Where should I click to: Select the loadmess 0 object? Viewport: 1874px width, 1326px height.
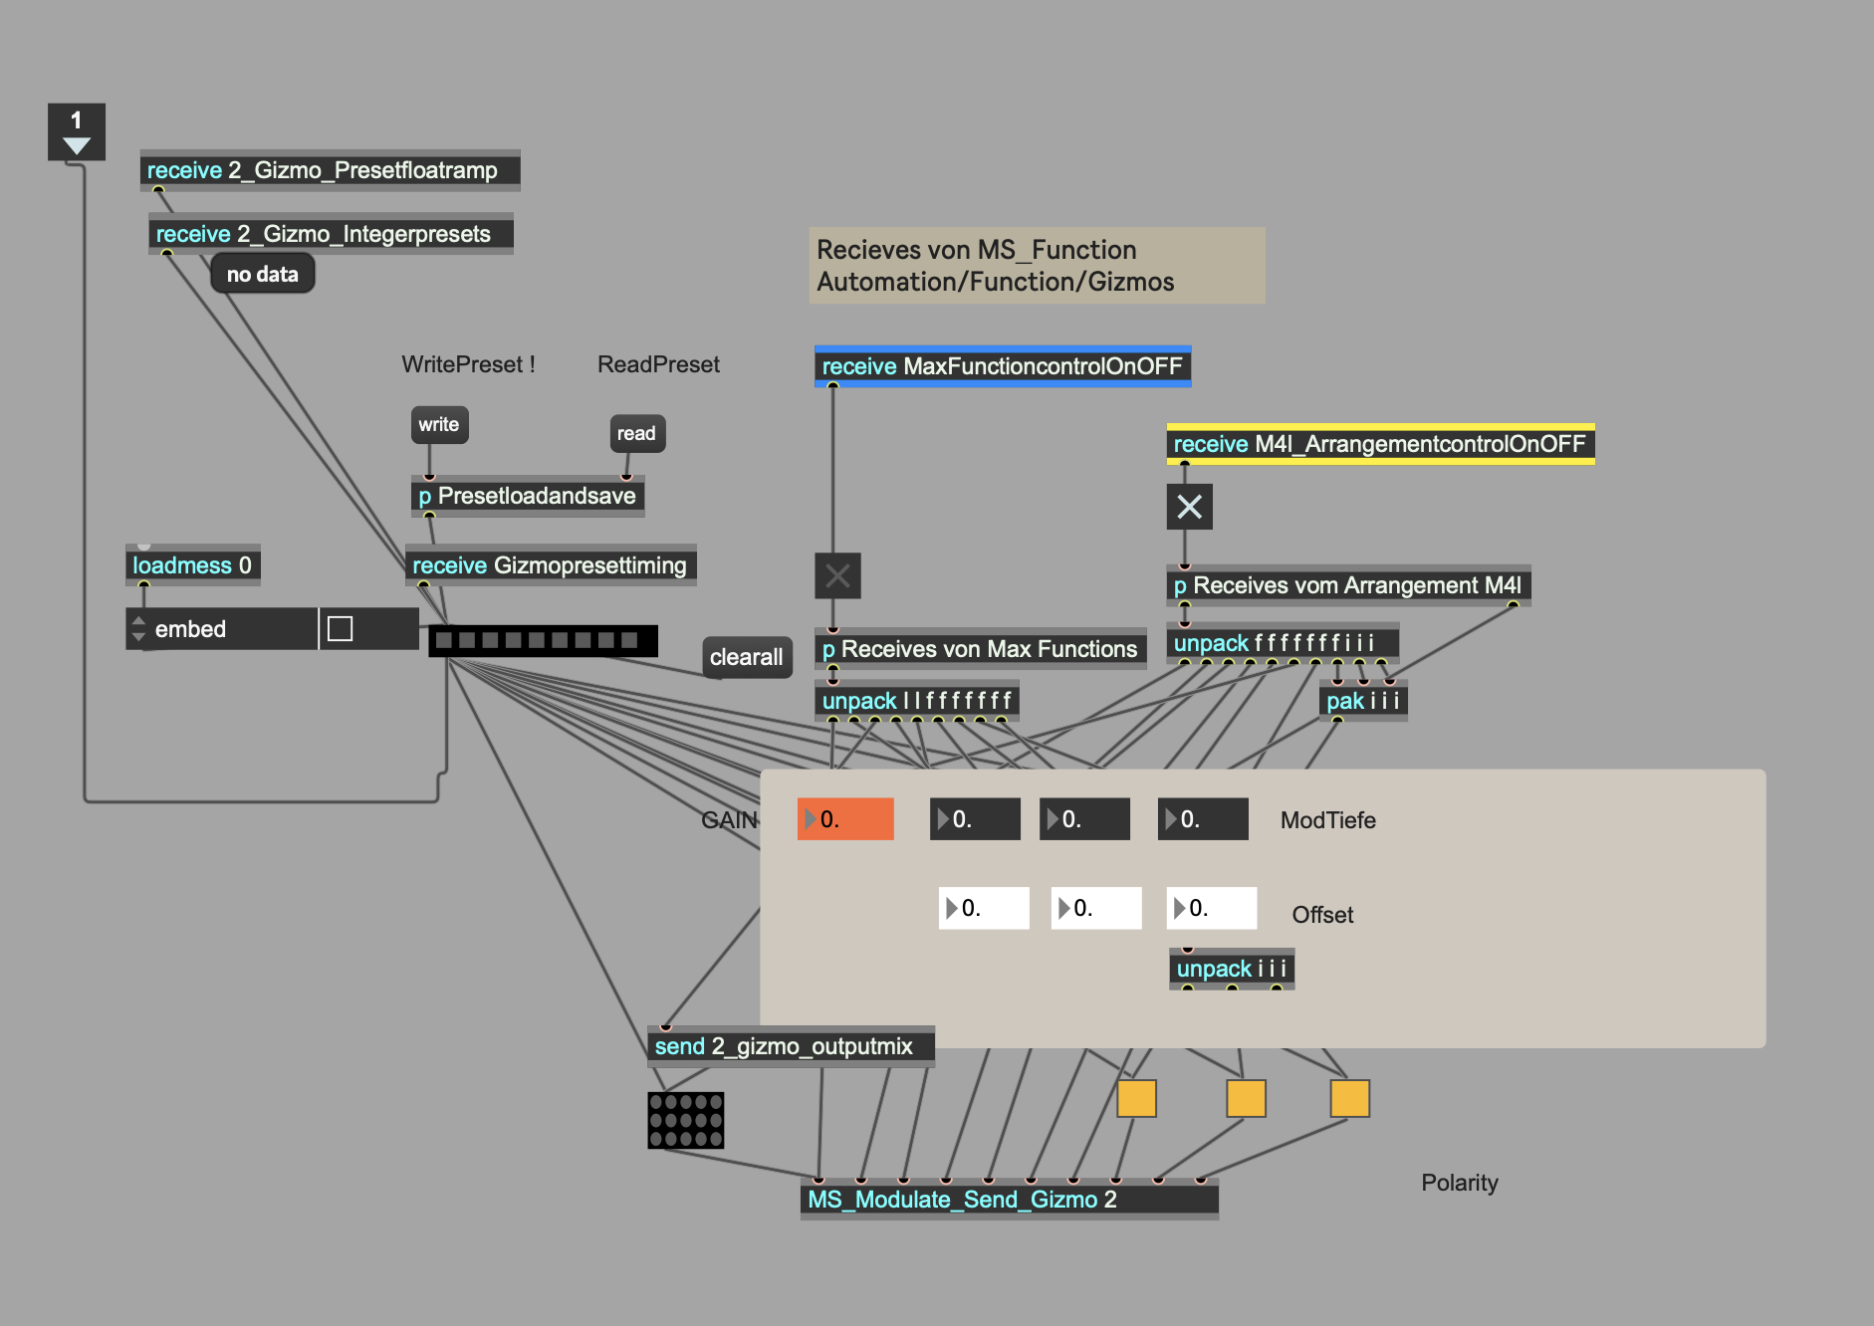193,565
